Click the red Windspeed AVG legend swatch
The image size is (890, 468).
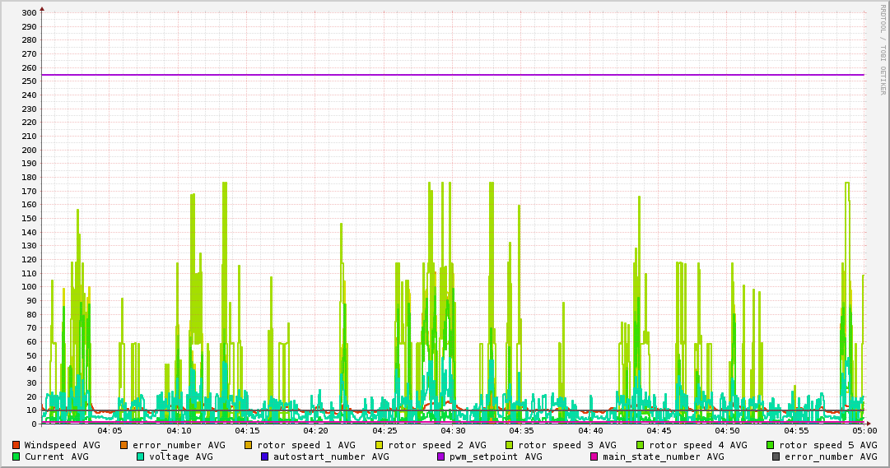click(x=16, y=445)
